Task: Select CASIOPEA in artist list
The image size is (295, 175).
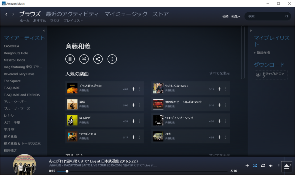Action: pyautogui.click(x=12, y=46)
